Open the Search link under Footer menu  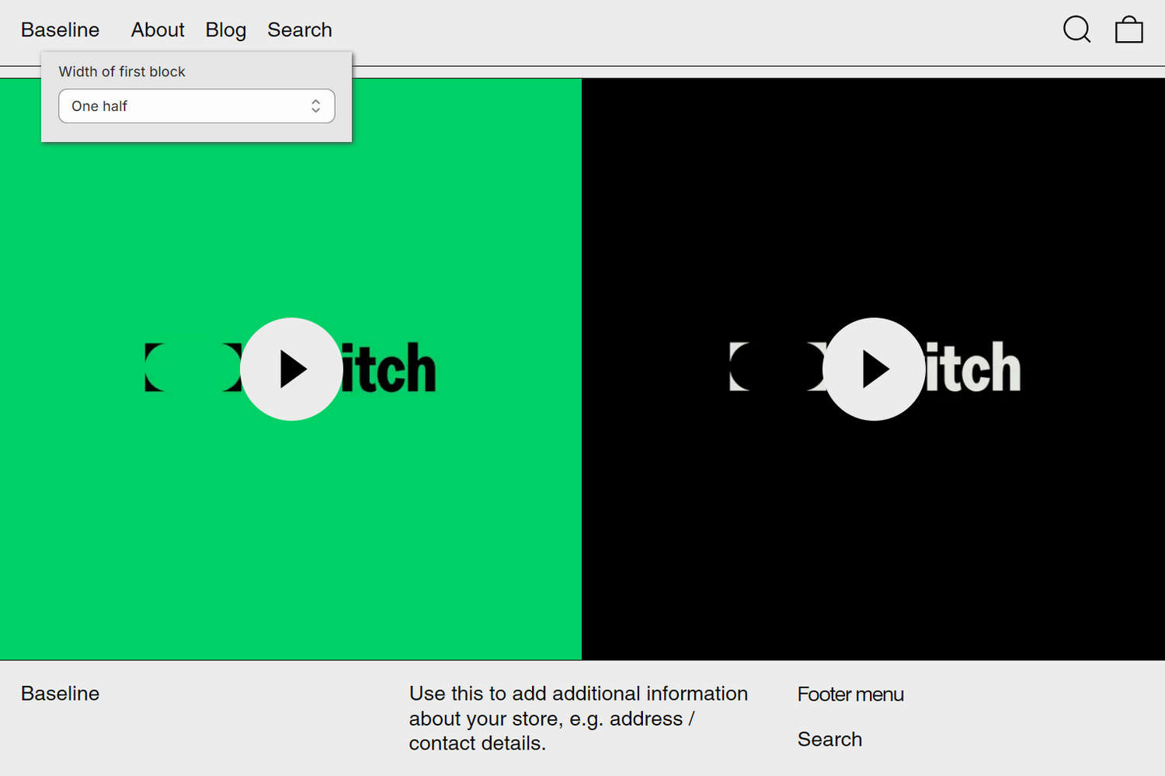click(x=829, y=739)
